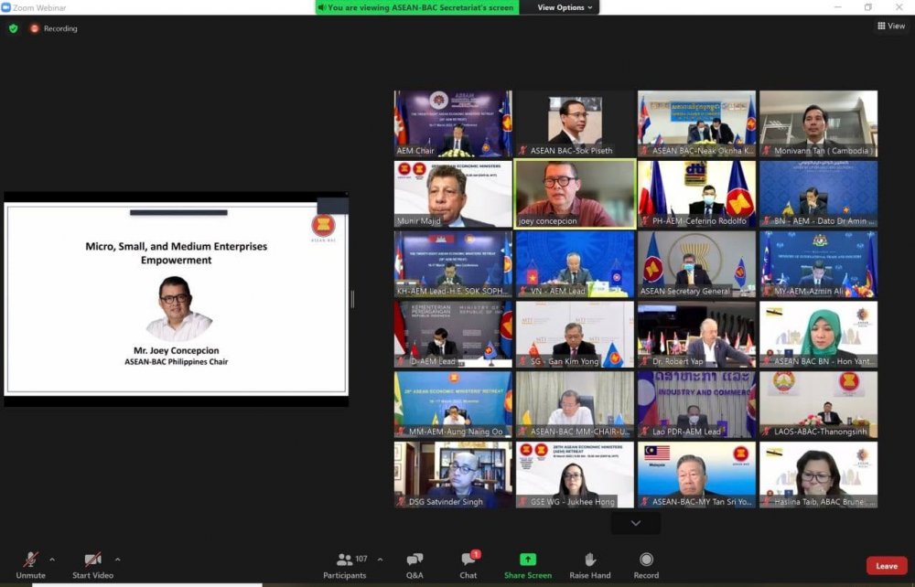Click the red Leave button
The image size is (915, 587).
tap(886, 566)
